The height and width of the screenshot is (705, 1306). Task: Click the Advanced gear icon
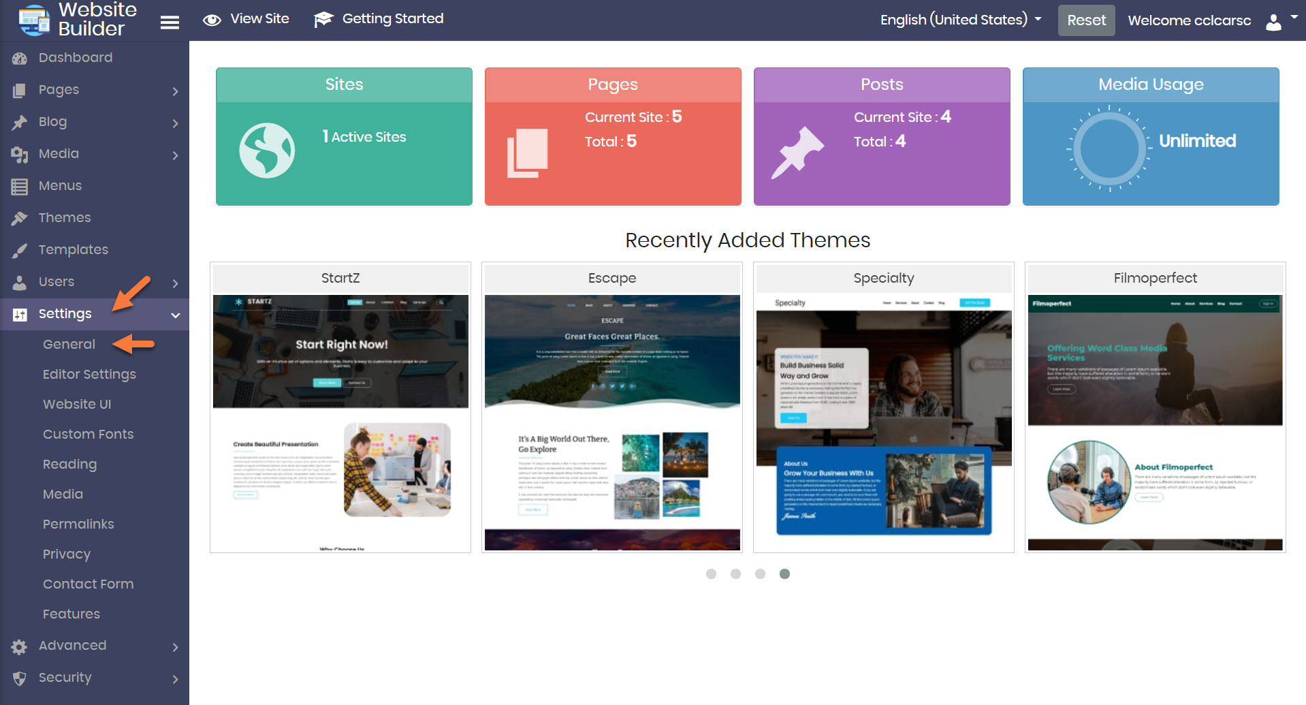point(19,646)
